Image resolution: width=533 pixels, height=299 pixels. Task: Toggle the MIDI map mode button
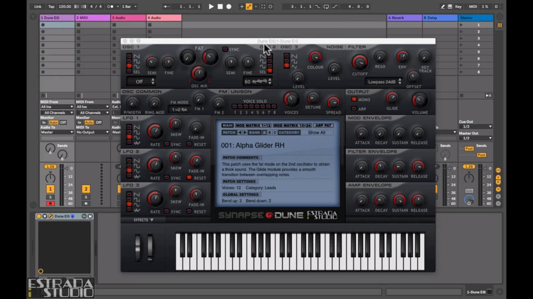[x=473, y=6]
